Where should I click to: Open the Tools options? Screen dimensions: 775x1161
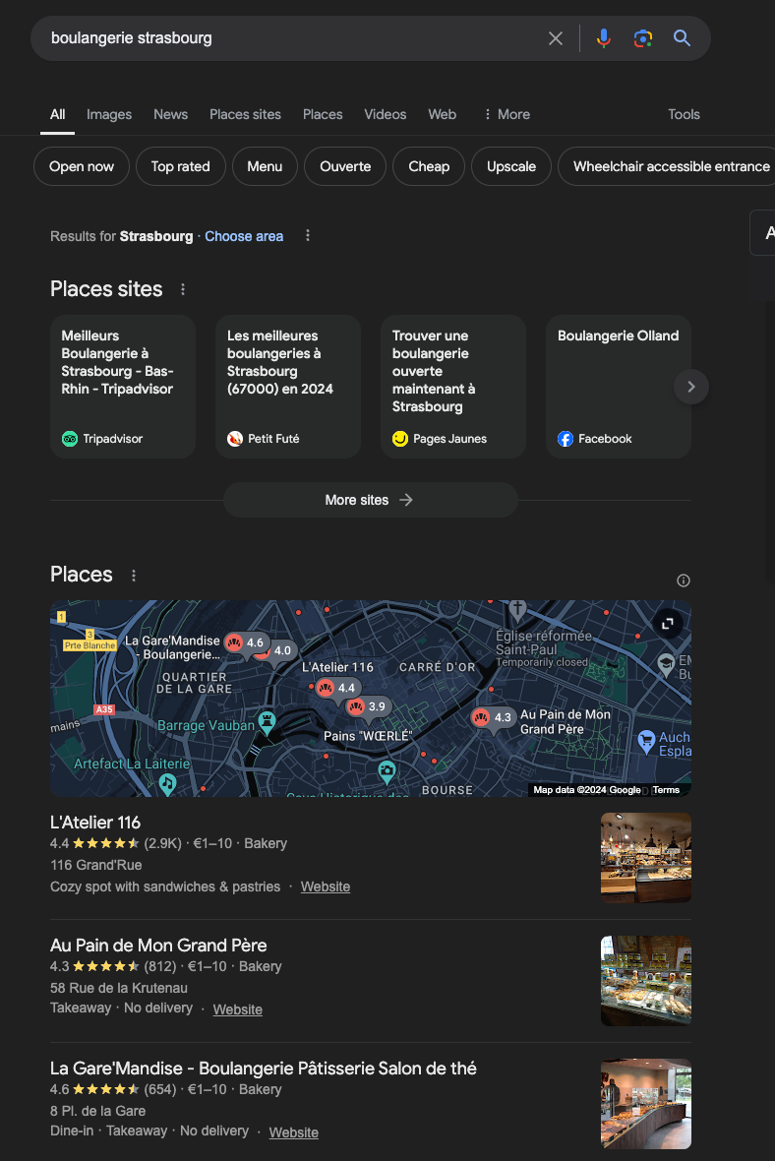pos(684,115)
